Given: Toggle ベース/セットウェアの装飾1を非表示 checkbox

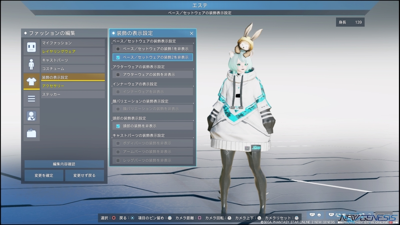Looking at the screenshot, I should click(x=118, y=49).
